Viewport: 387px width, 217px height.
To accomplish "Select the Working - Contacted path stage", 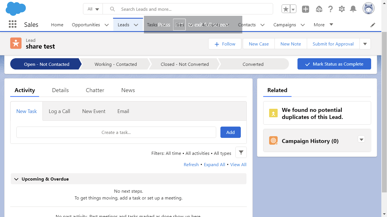I will click(116, 64).
